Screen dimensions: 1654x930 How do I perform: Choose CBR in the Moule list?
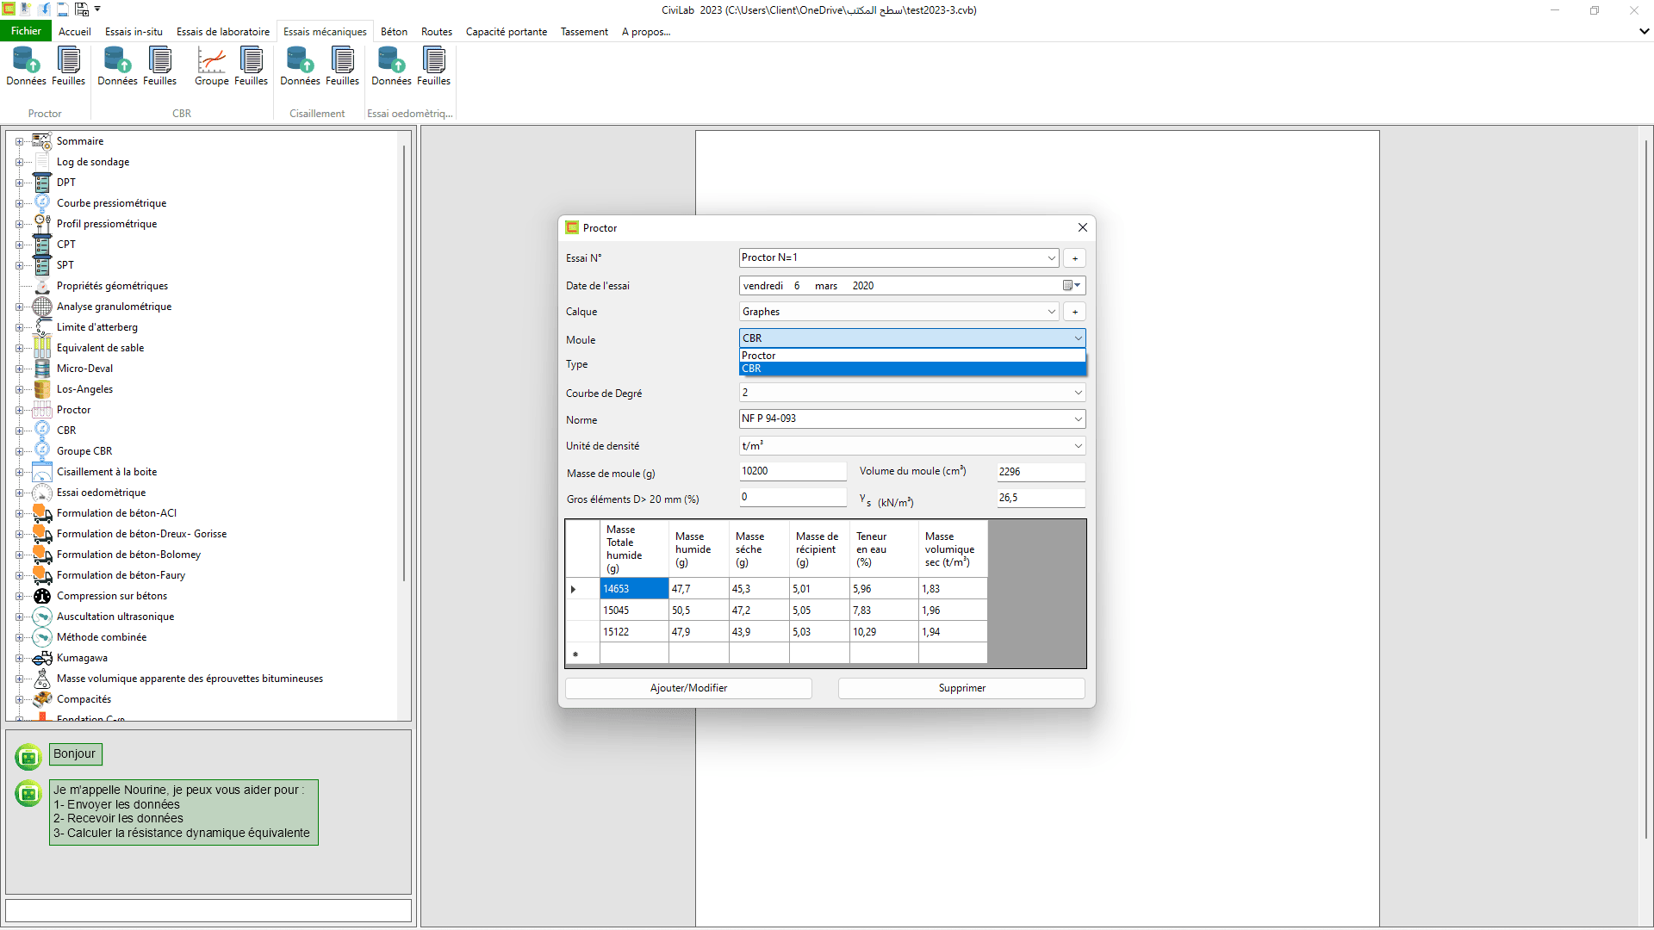click(x=912, y=369)
